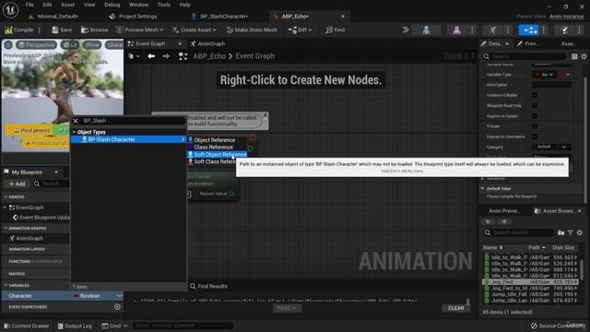Select BP Slash Character type entry
Image resolution: width=590 pixels, height=332 pixels.
129,139
